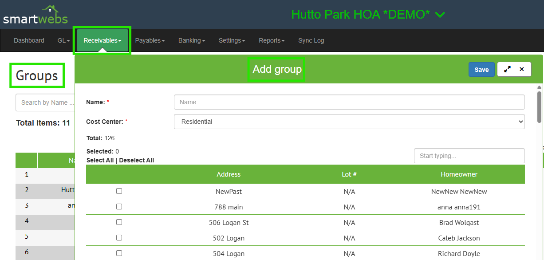
Task: Tick the checkbox for 506 Logan St
Action: tap(119, 222)
